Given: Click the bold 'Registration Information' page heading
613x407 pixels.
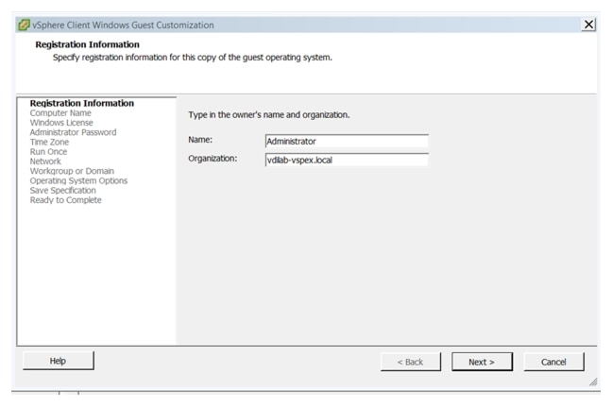Looking at the screenshot, I should pos(87,44).
